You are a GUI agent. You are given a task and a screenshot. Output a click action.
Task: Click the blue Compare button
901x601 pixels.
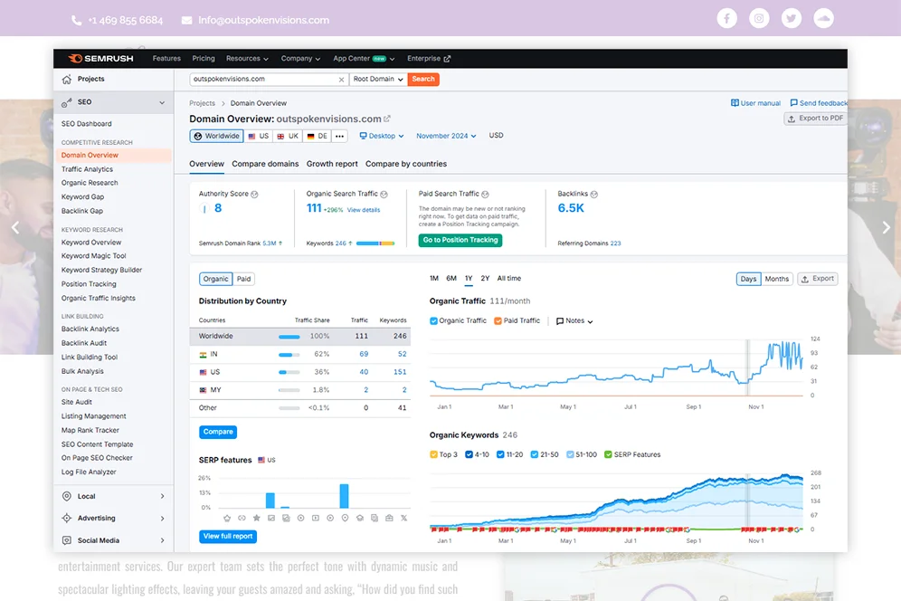tap(218, 432)
